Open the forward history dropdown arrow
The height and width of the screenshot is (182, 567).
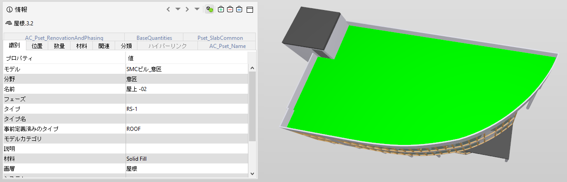(197, 9)
